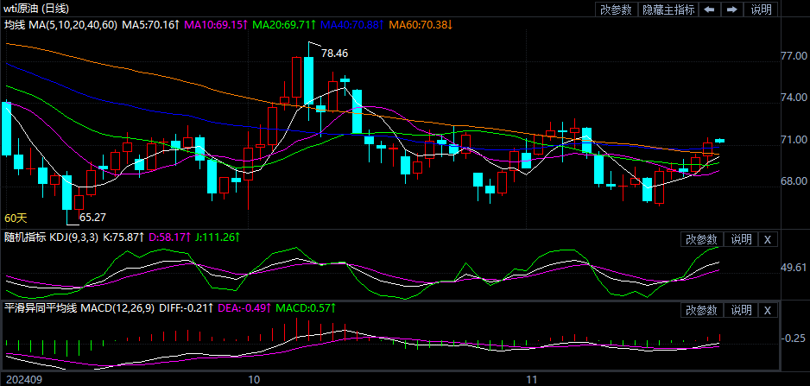Open 说明 for the KDJ panel

pyautogui.click(x=741, y=239)
